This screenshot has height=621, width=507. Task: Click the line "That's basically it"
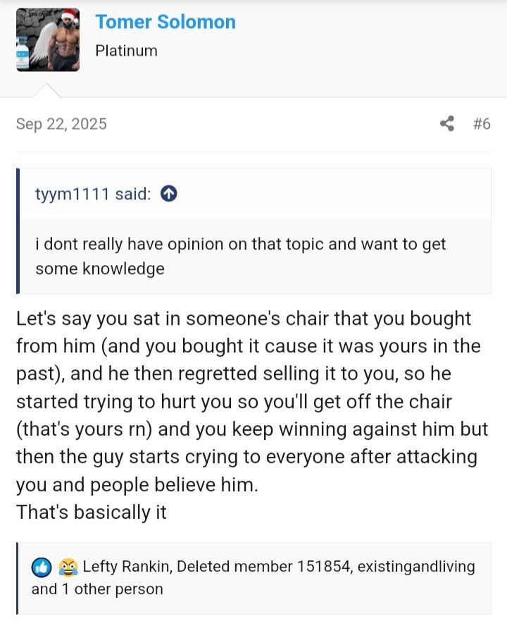[x=92, y=512]
